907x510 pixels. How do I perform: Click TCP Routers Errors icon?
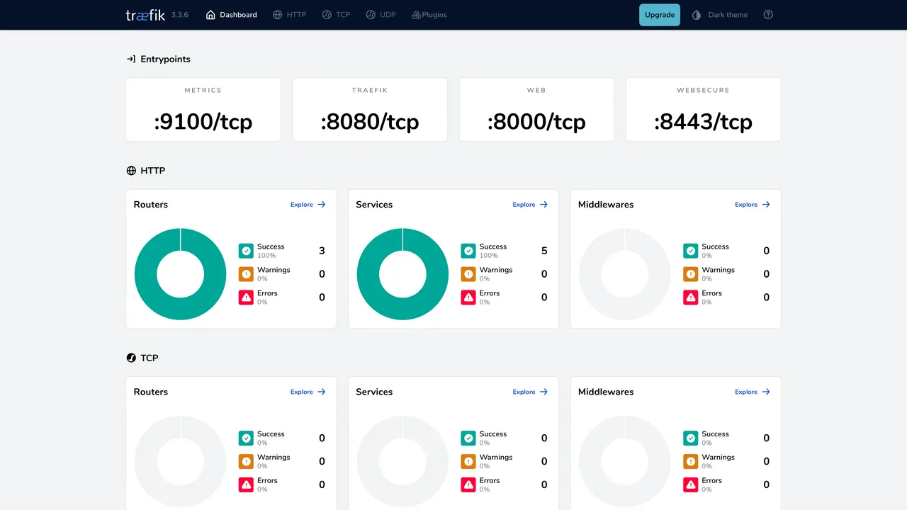(x=246, y=484)
